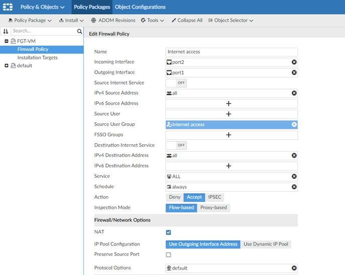Switch to Object Configurations tab
Image resolution: width=345 pixels, height=275 pixels.
(x=140, y=7)
